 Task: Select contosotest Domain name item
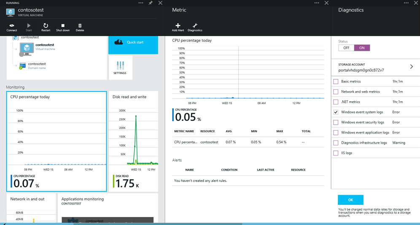click(x=34, y=65)
